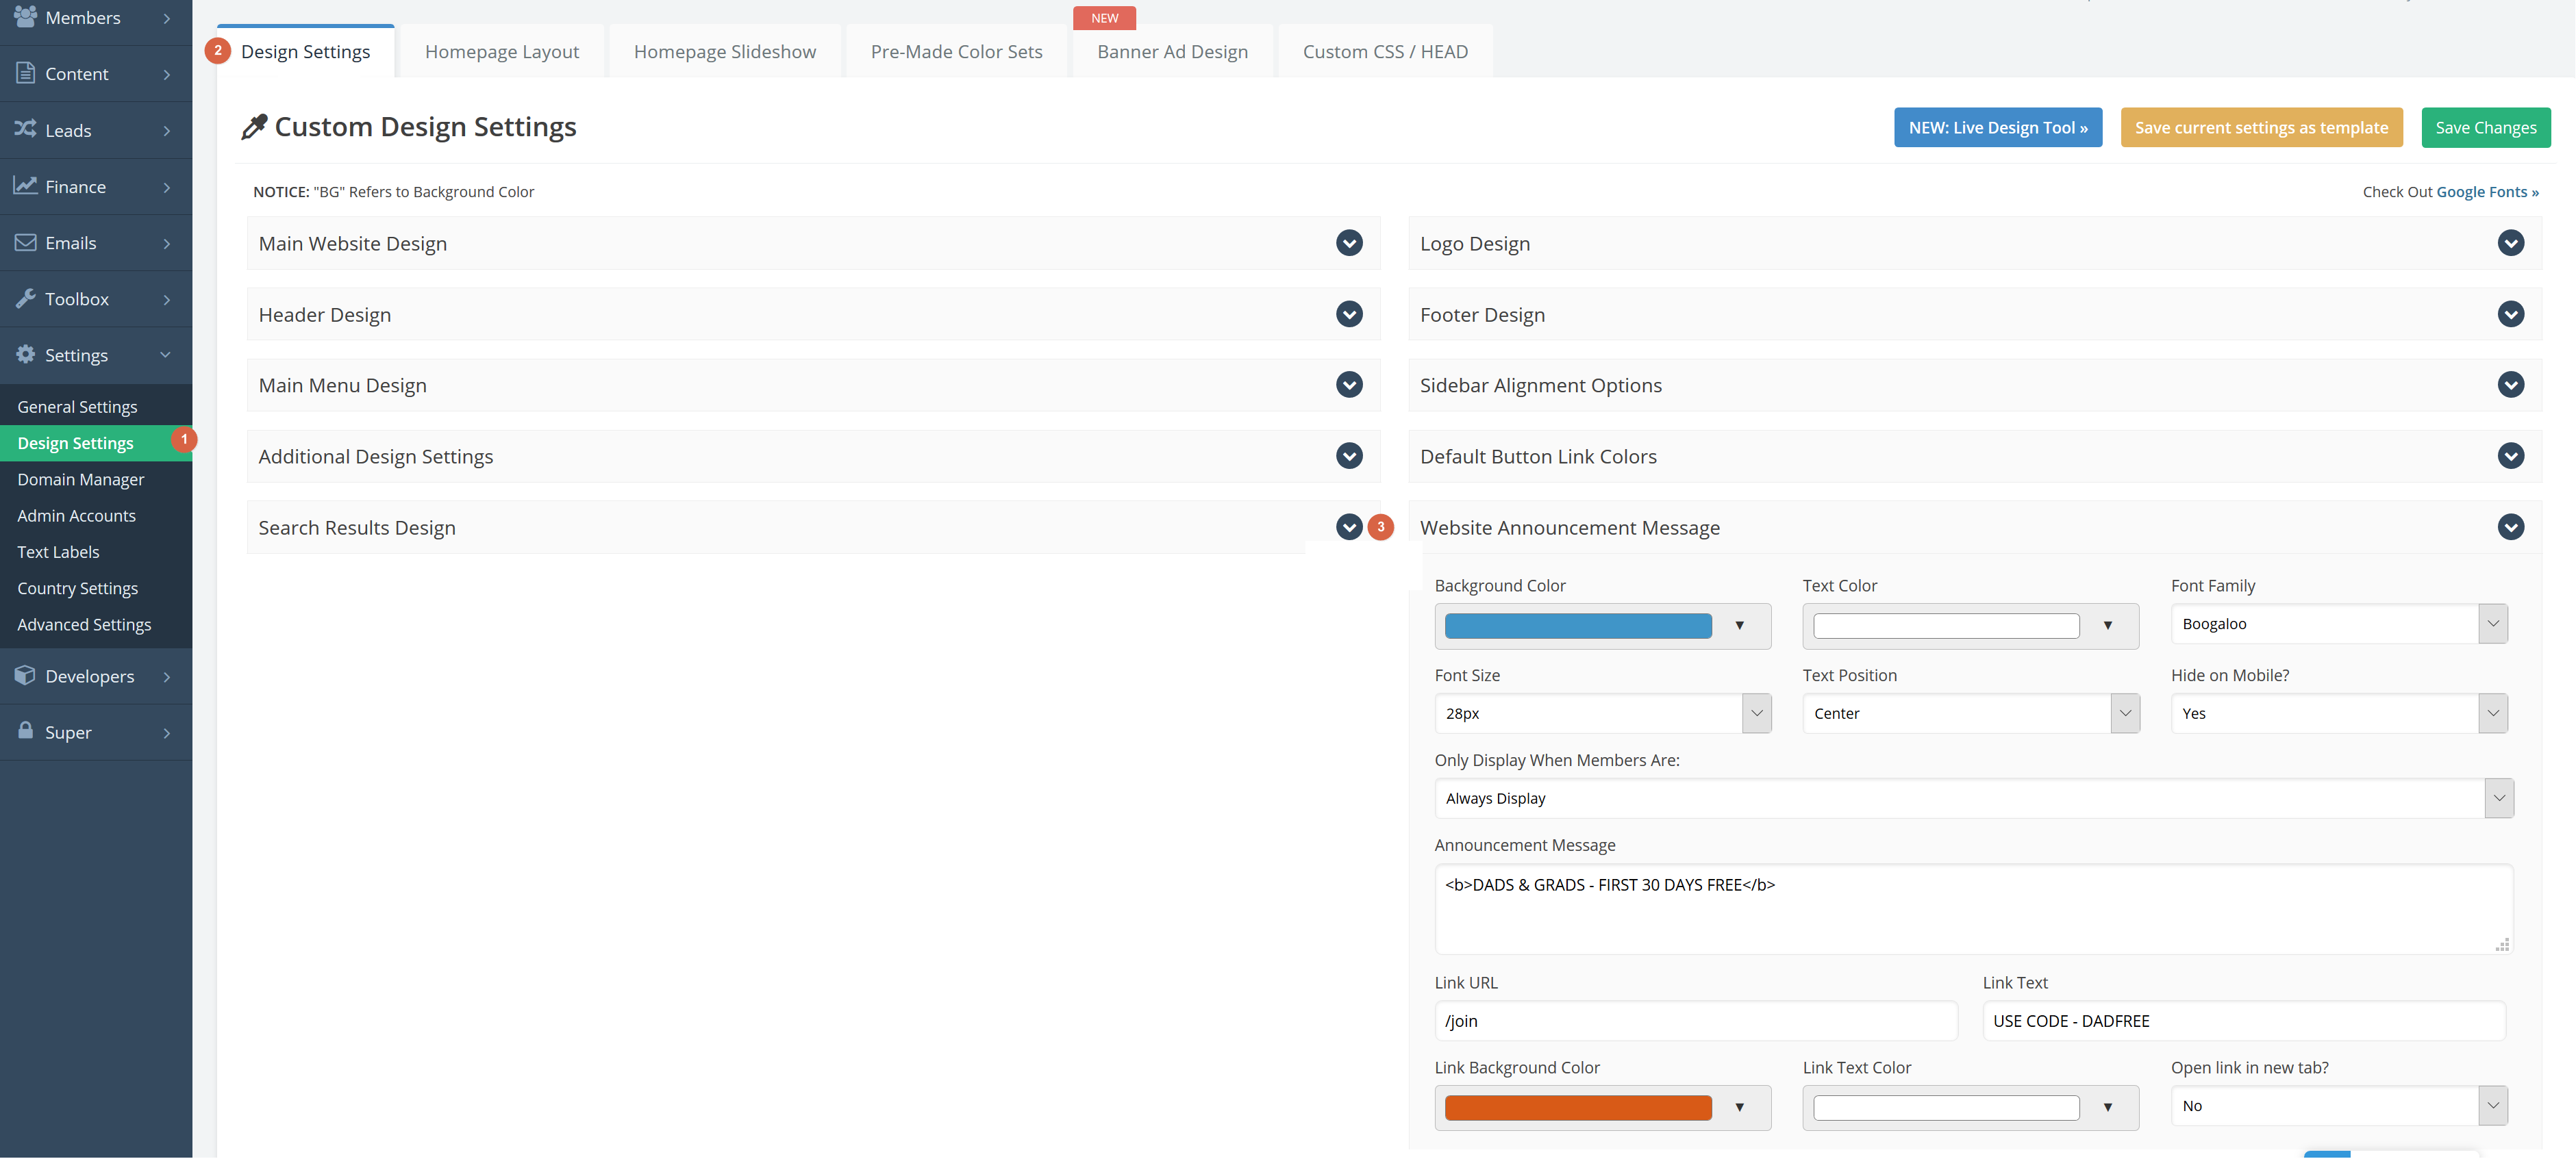Click into the Link URL field

[1695, 1021]
